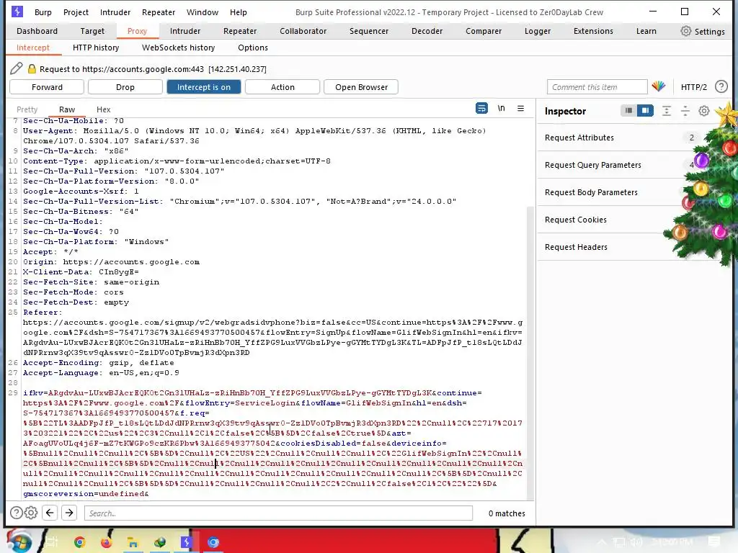Open the proxy Options sub-tab
Screen dimensions: 738x553
pos(253,48)
